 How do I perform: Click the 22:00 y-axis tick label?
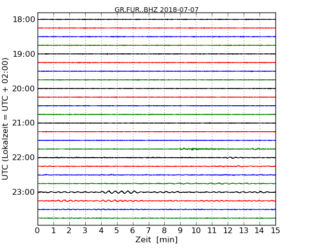pos(24,158)
